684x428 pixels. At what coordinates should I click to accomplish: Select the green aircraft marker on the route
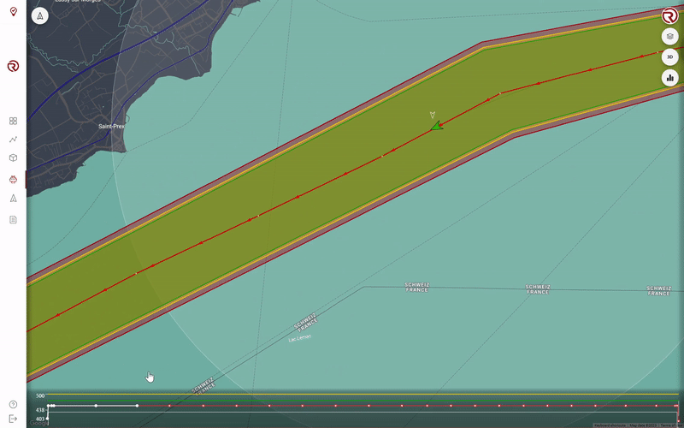(x=437, y=127)
